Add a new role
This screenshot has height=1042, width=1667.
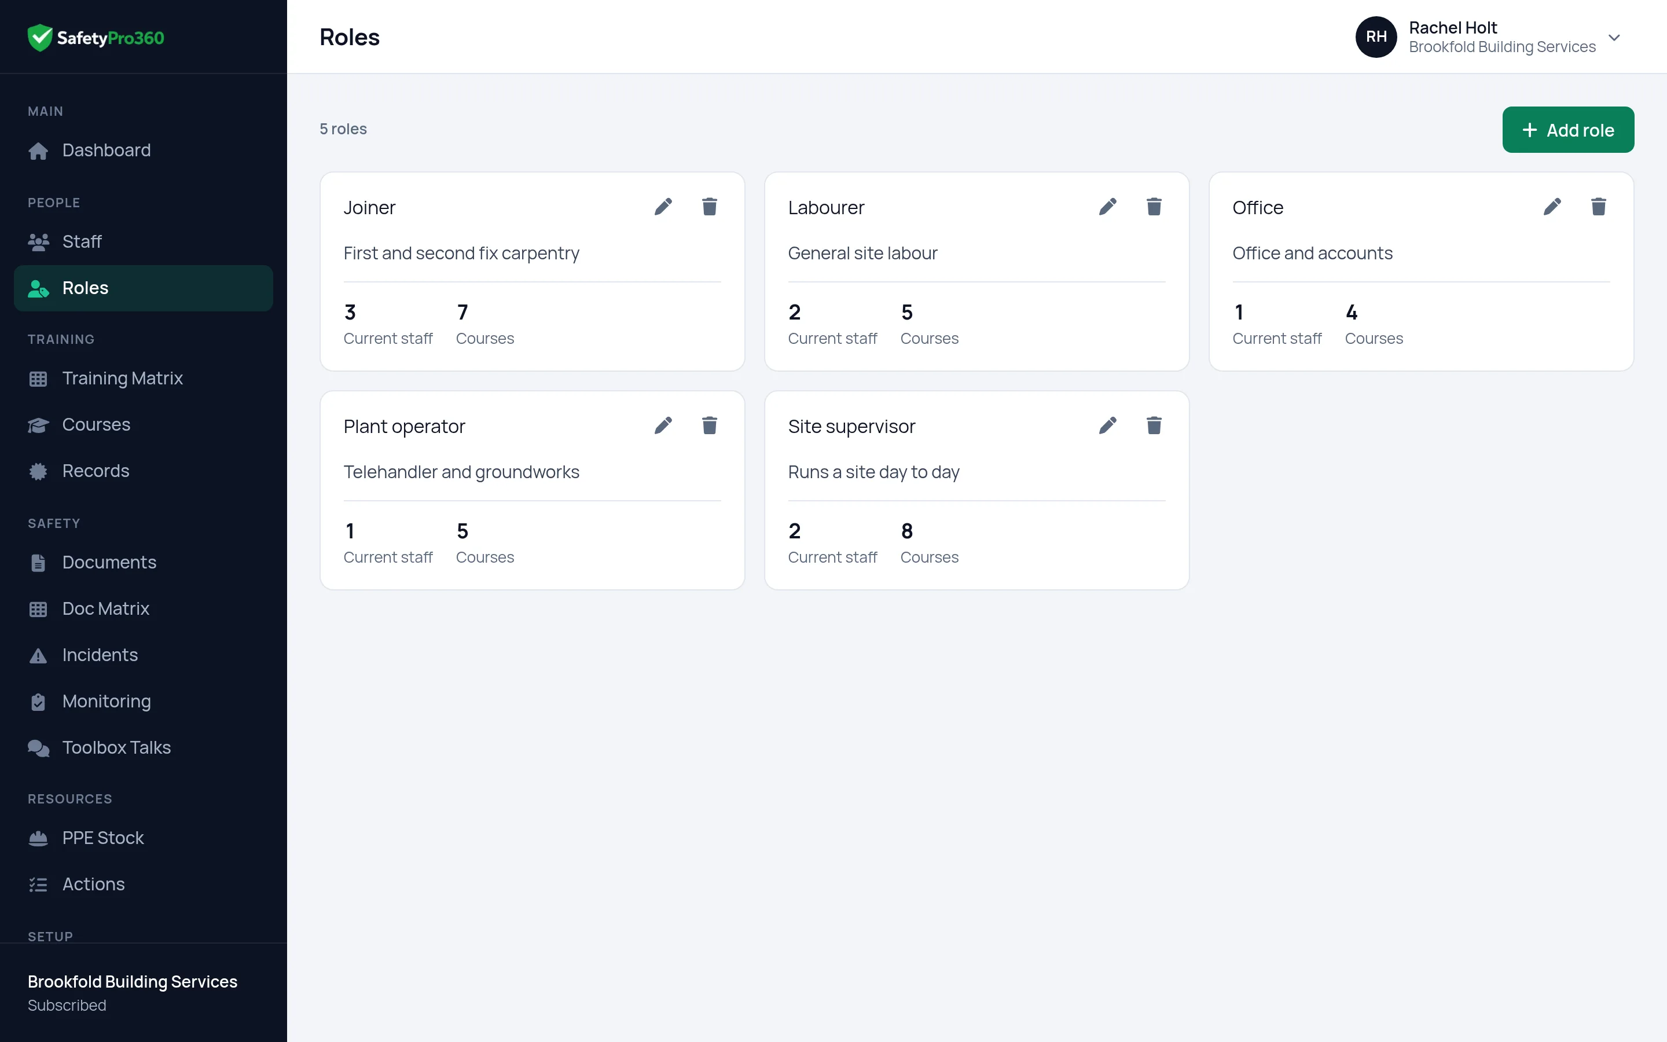click(x=1568, y=130)
